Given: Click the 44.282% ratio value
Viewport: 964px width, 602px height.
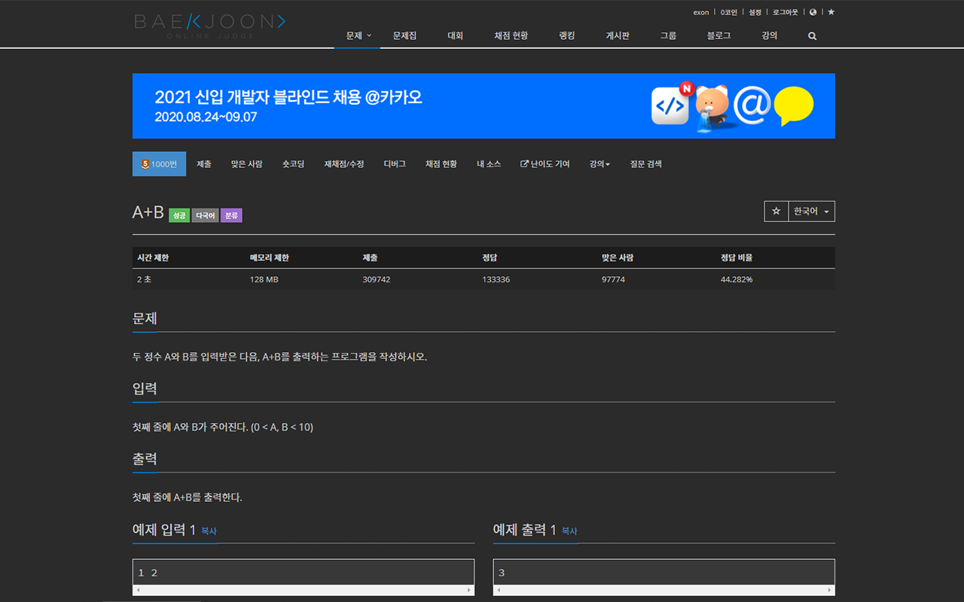Looking at the screenshot, I should pos(737,279).
